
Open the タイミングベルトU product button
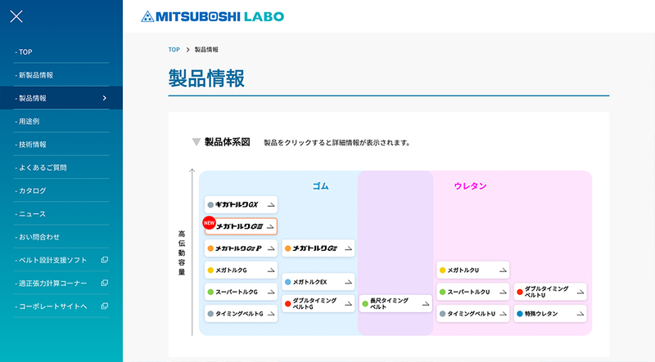coord(473,314)
